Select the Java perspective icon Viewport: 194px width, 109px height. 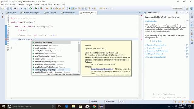[192, 8]
